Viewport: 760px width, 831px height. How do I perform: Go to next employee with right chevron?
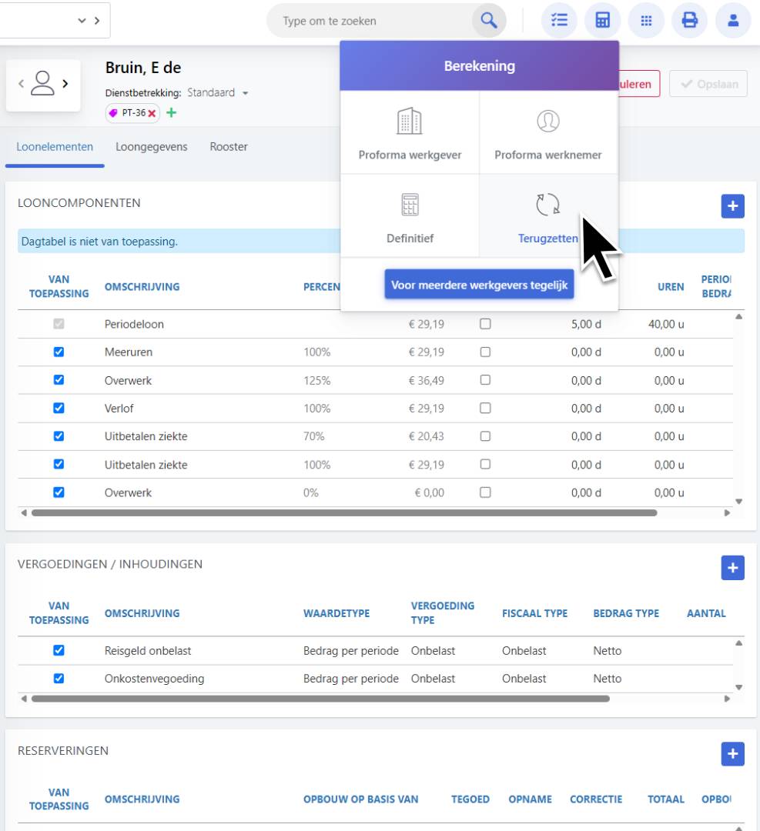coord(66,83)
